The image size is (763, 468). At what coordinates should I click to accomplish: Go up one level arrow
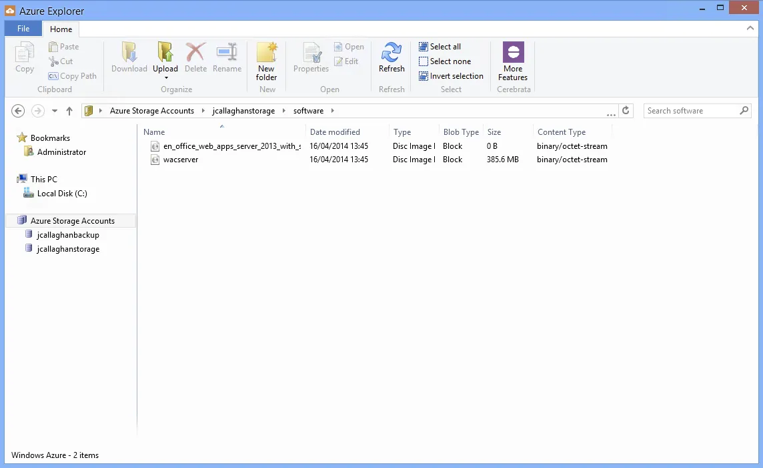(x=69, y=111)
